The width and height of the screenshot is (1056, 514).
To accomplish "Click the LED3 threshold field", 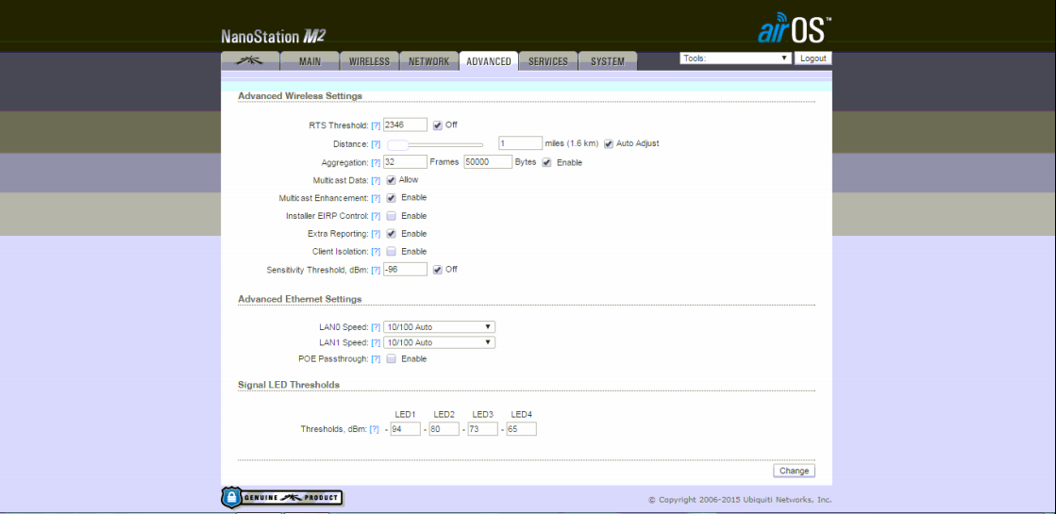I will pos(483,429).
